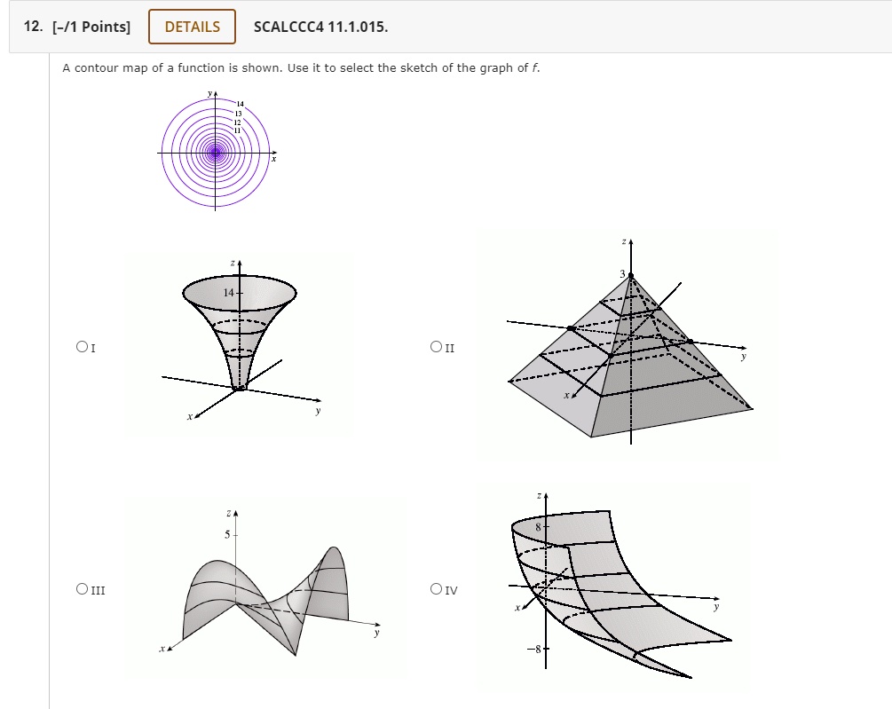The height and width of the screenshot is (709, 892).
Task: Open the DETAILS button for question 12
Action: [192, 27]
